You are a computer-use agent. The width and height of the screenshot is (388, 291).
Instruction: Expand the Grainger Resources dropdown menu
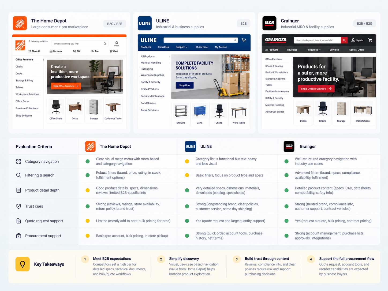pos(314,50)
